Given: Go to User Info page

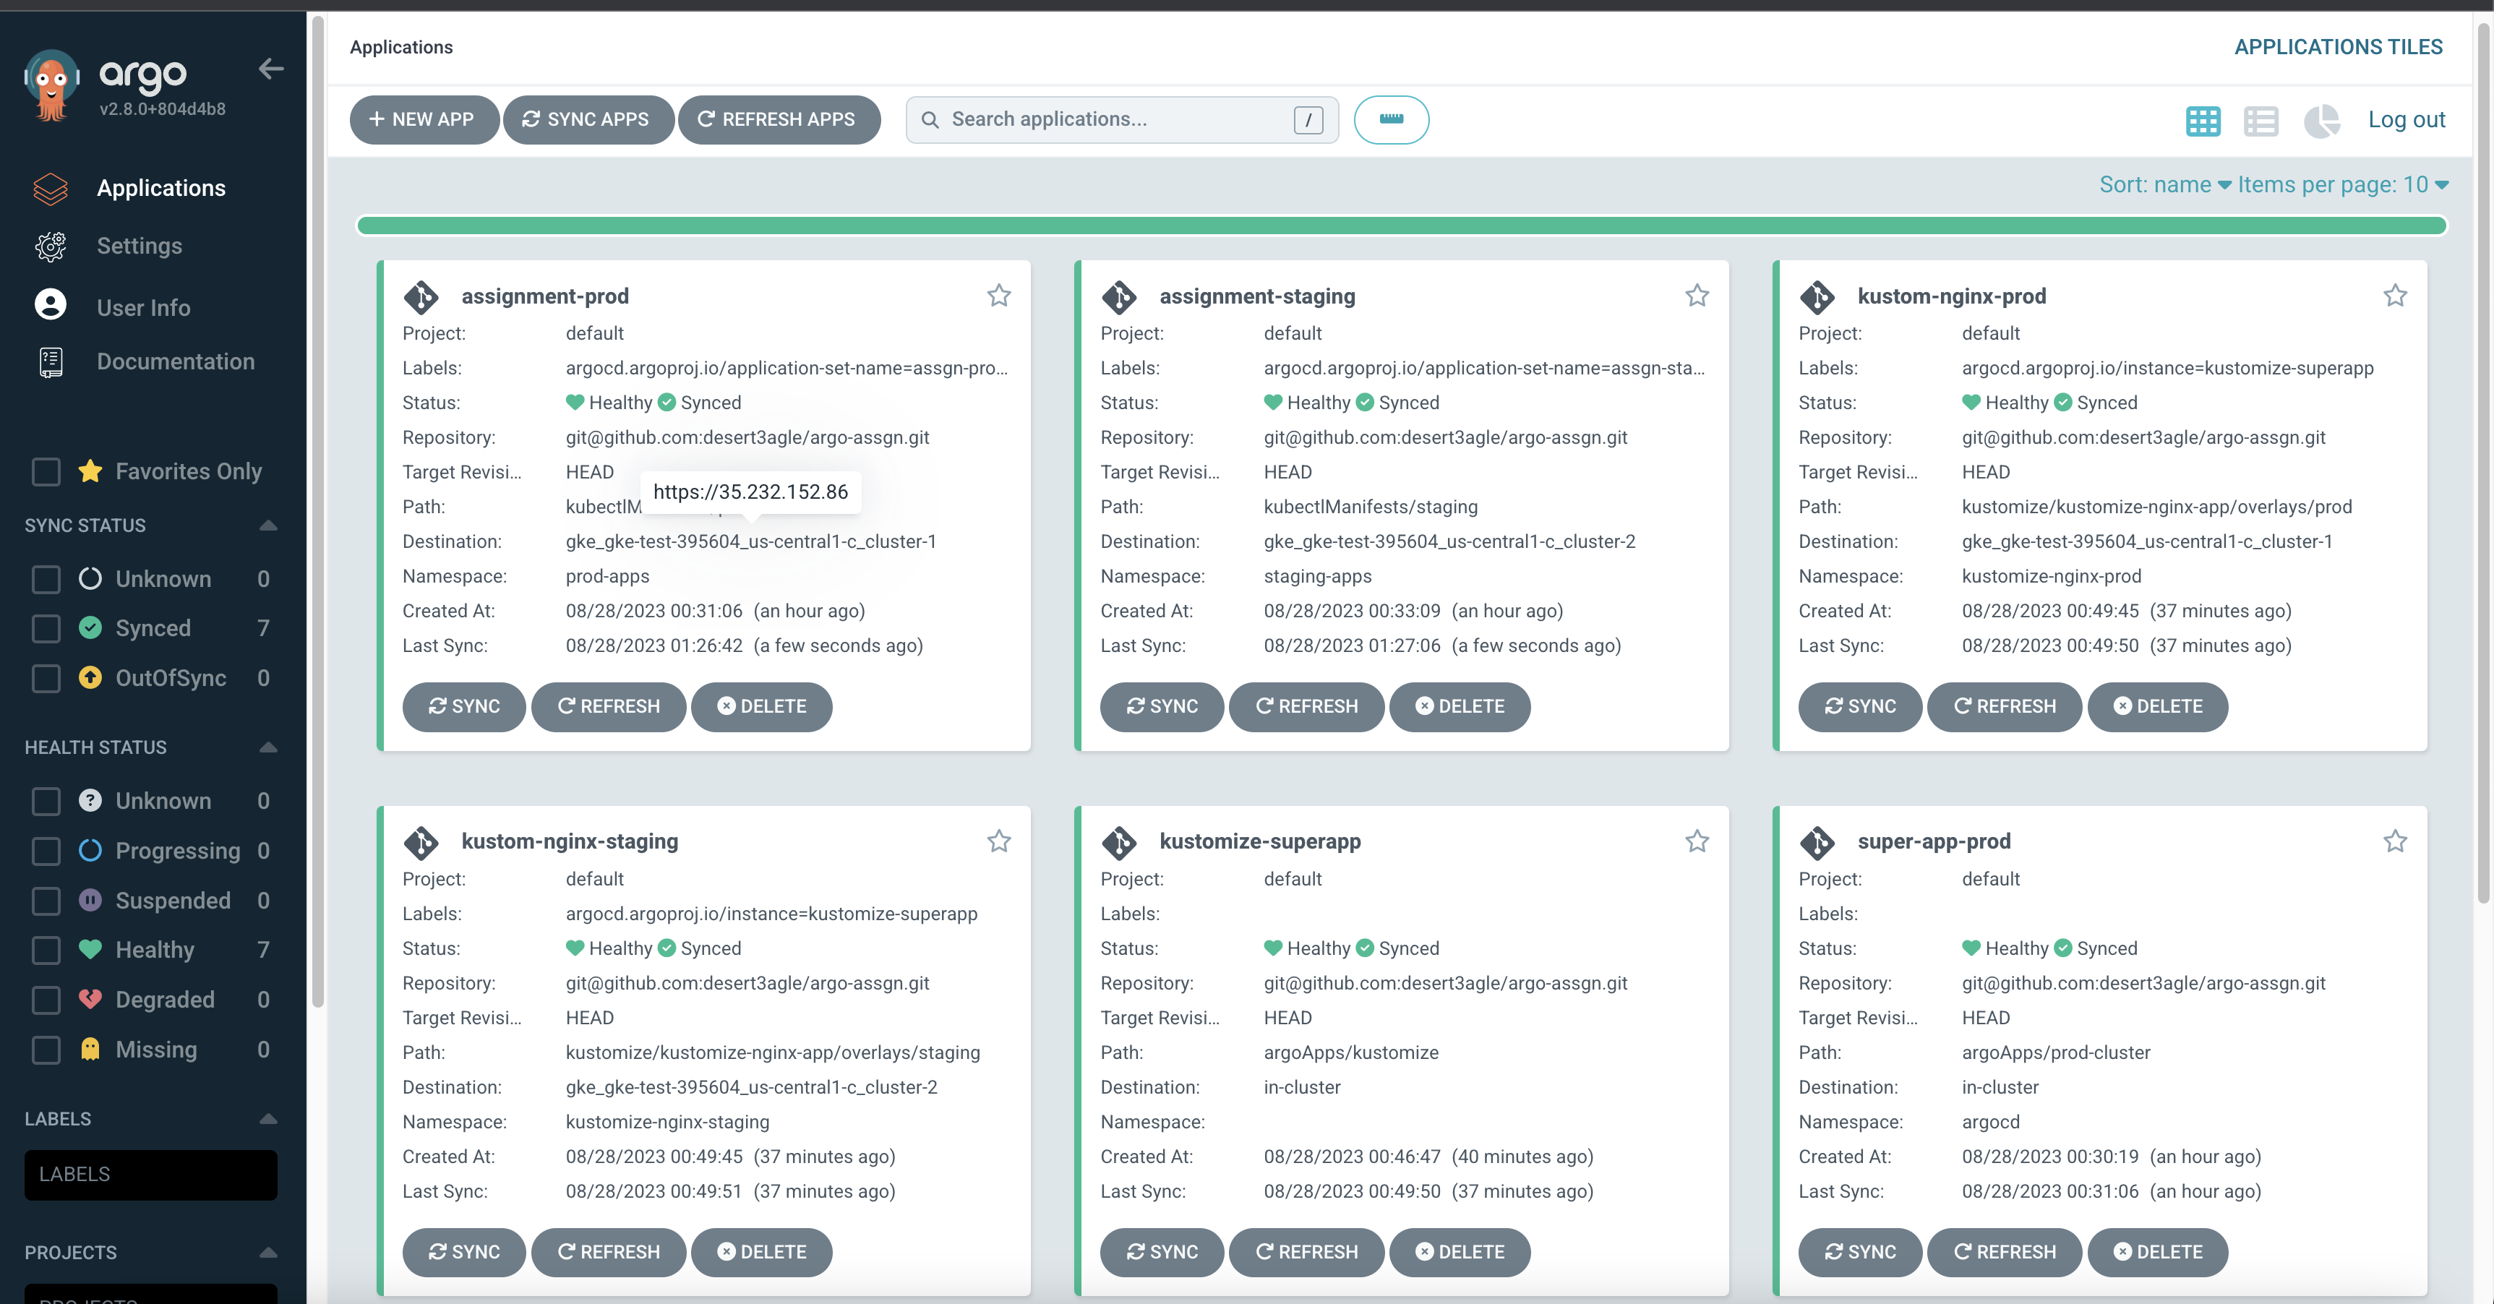Looking at the screenshot, I should [x=143, y=308].
